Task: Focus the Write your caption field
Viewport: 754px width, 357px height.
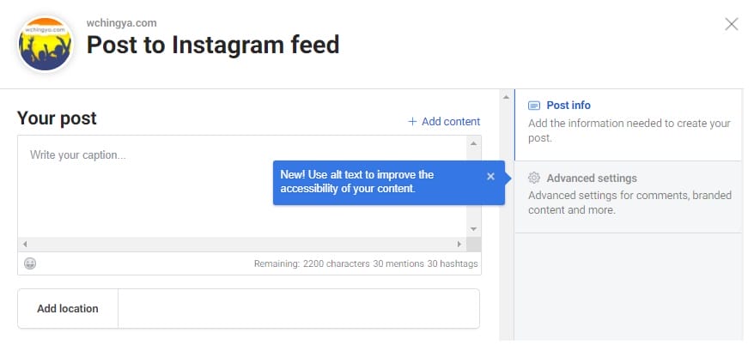Action: [x=242, y=186]
